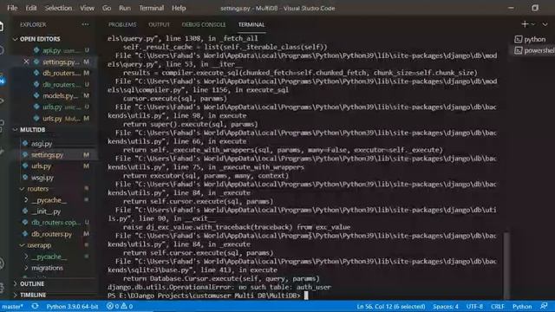
Task: Click the synchronize changes icon
Action: point(35,306)
